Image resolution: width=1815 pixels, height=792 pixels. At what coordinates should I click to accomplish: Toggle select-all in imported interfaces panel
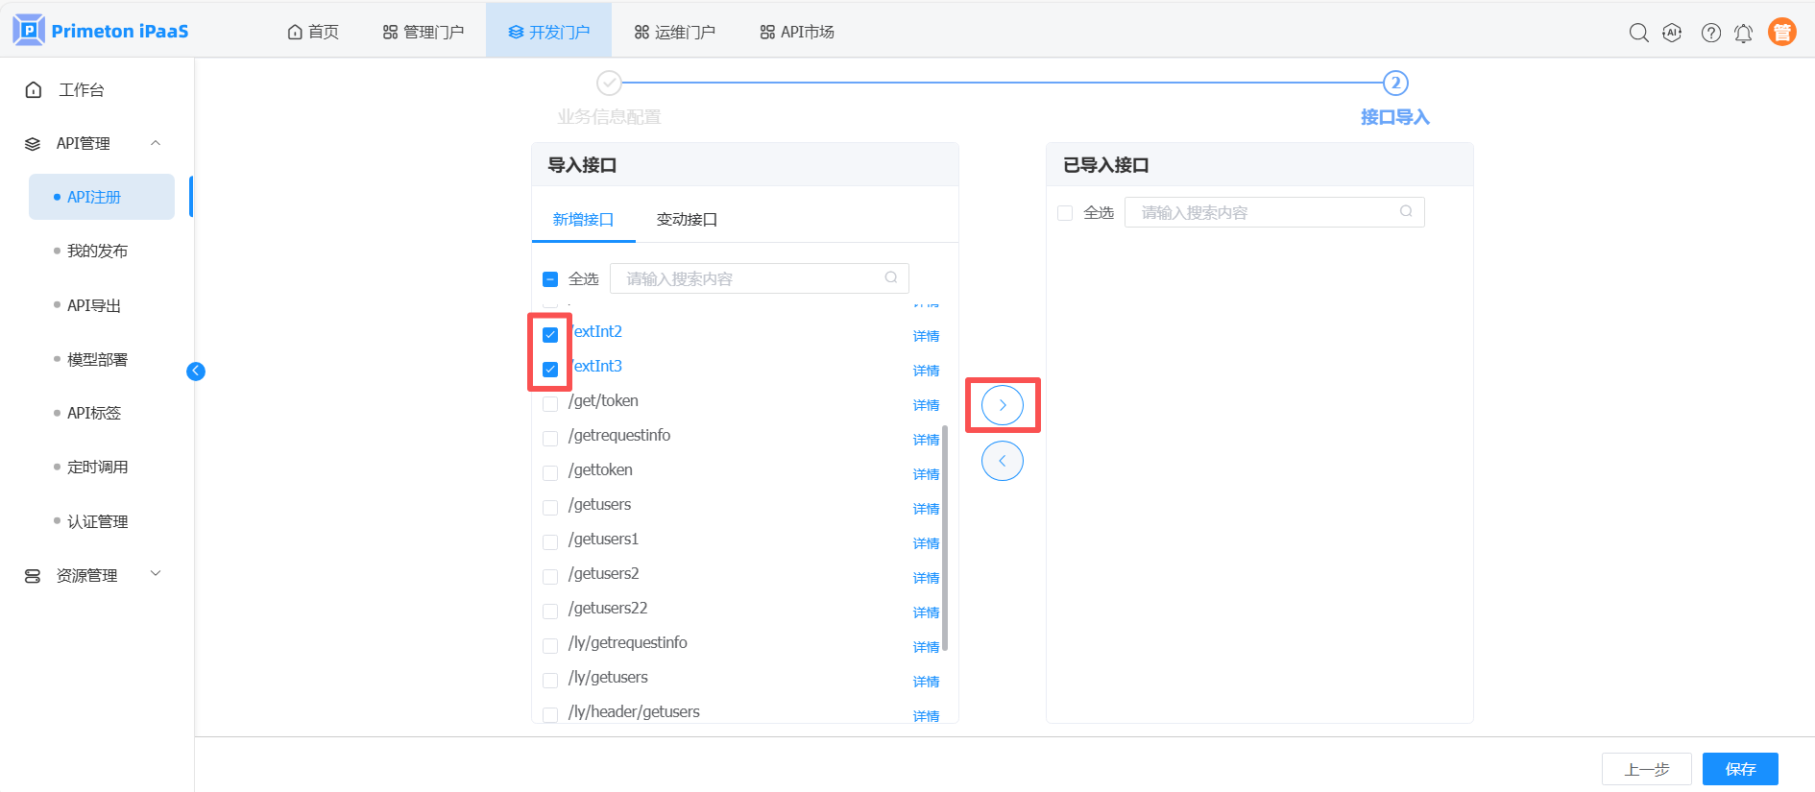pyautogui.click(x=1065, y=213)
